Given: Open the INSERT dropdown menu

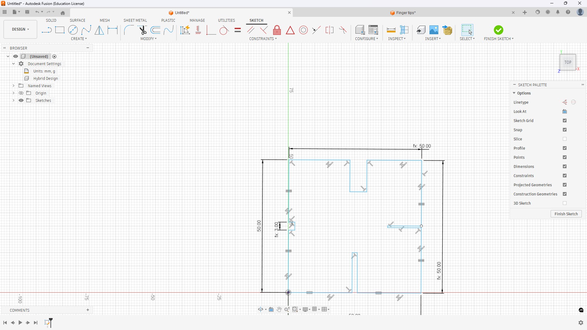Looking at the screenshot, I should (x=433, y=39).
